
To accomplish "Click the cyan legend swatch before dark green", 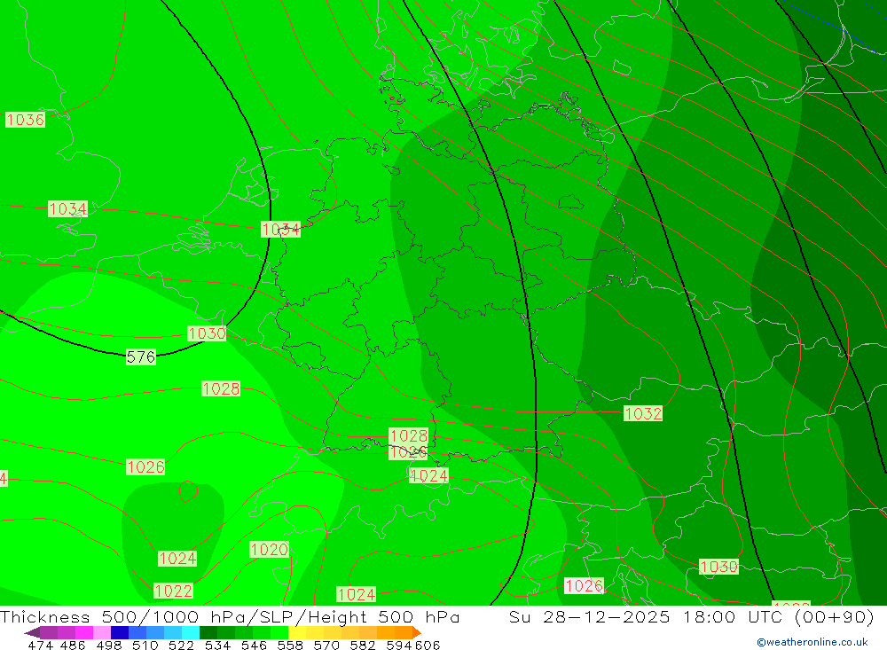I will (x=191, y=632).
